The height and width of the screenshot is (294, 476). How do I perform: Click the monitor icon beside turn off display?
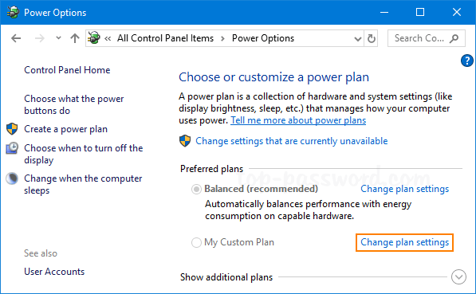click(x=12, y=148)
